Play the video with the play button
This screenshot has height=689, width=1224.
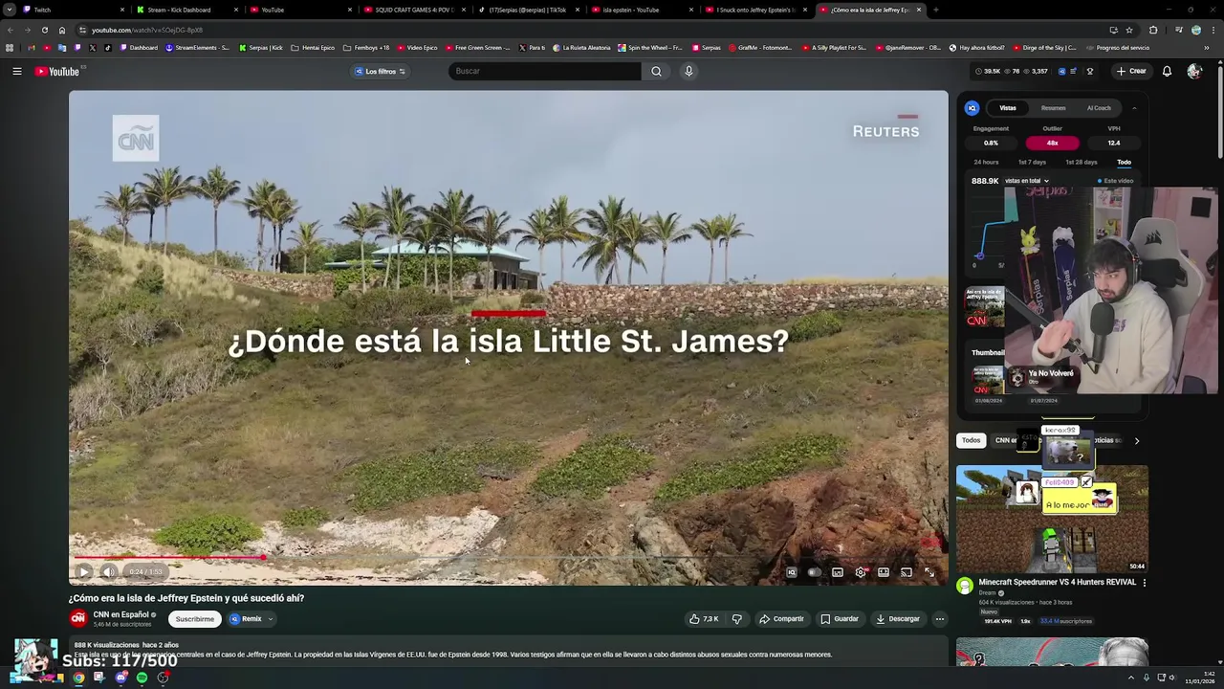pos(83,572)
